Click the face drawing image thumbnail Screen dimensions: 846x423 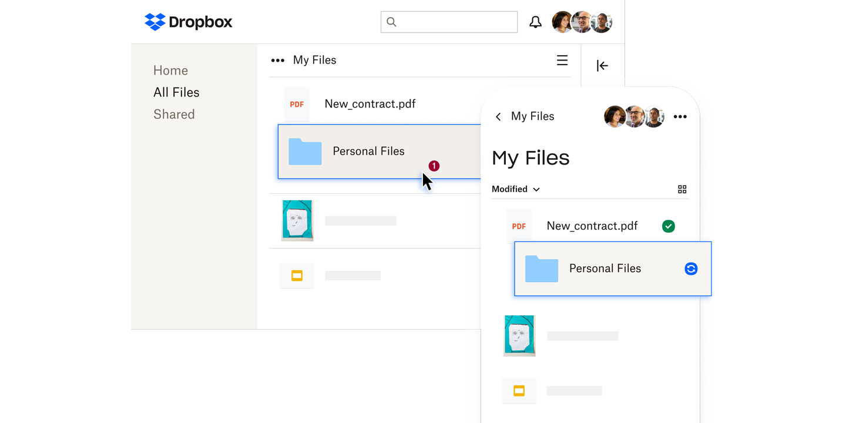coord(297,220)
